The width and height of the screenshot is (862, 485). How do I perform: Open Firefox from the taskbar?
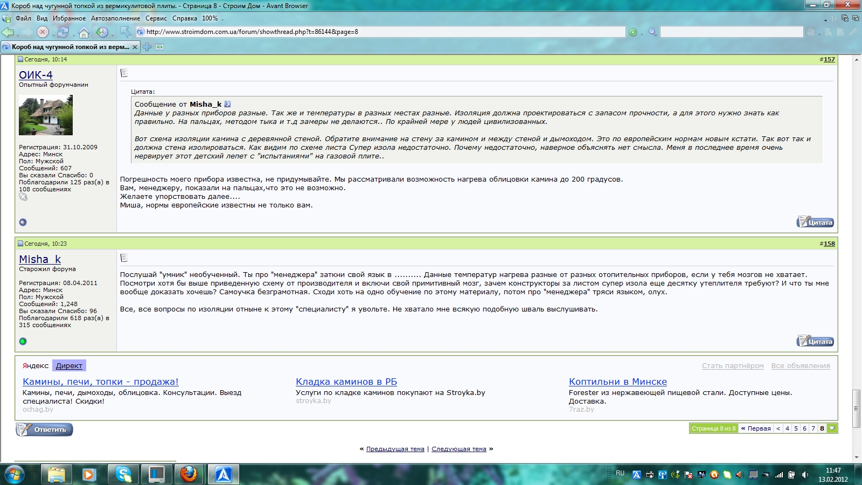point(189,474)
